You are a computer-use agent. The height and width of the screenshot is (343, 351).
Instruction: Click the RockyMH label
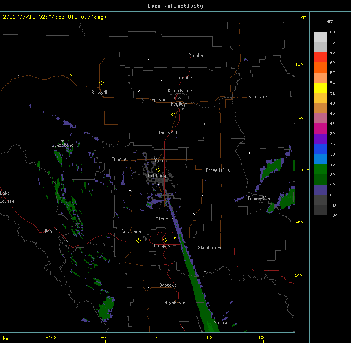coord(100,92)
